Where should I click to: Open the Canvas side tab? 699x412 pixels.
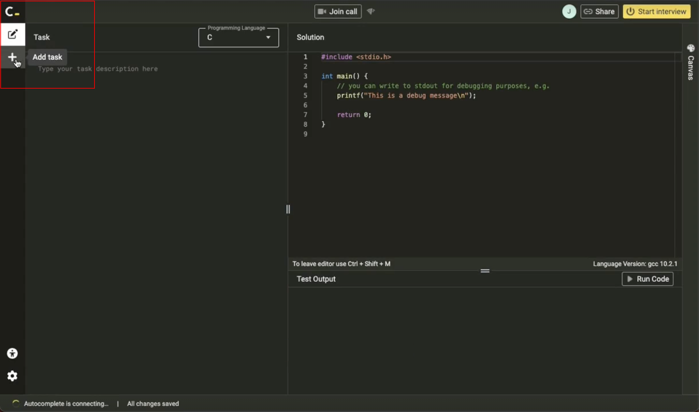pyautogui.click(x=691, y=62)
